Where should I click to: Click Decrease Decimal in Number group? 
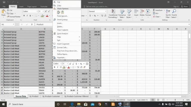click(x=105, y=16)
